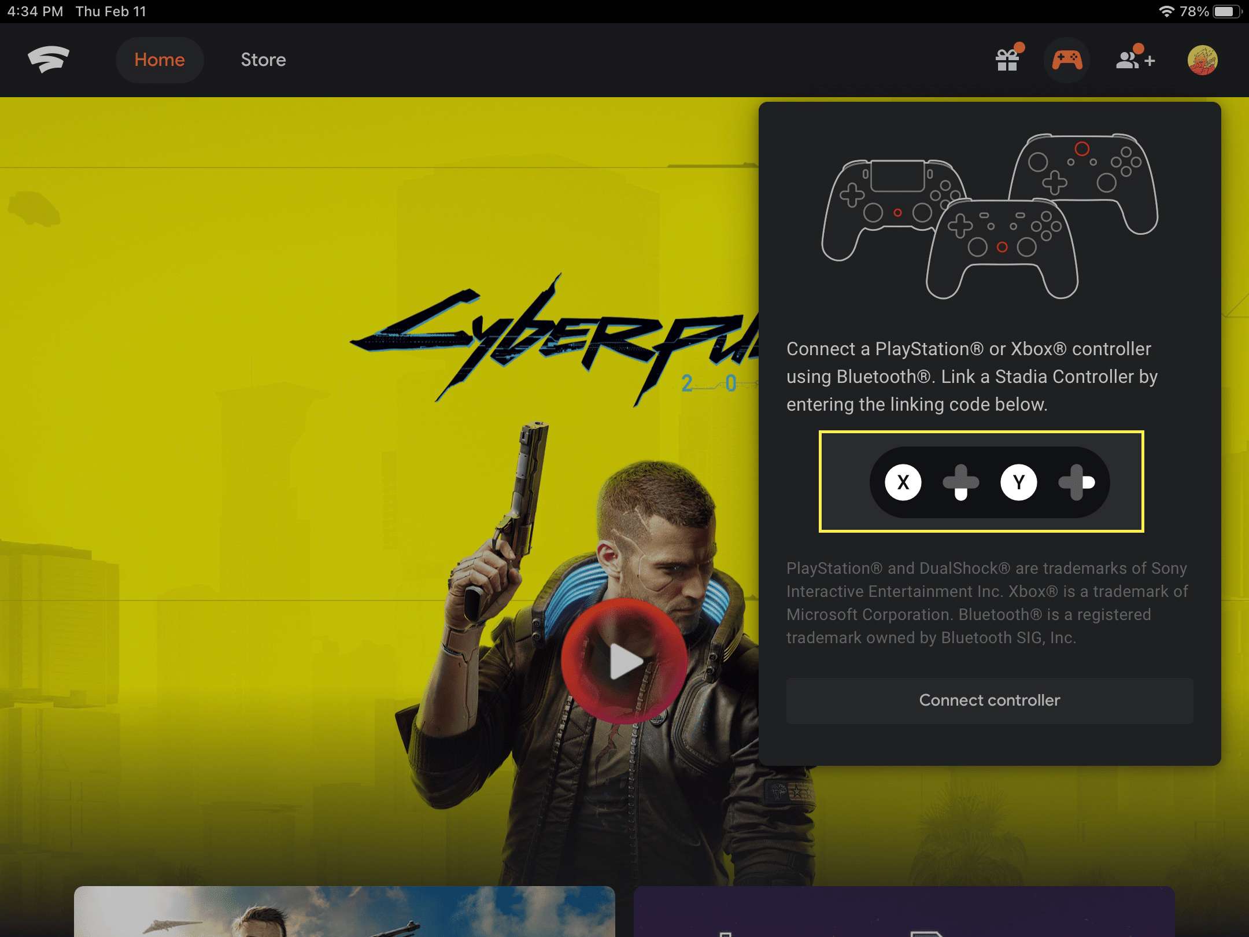1249x937 pixels.
Task: Tap the Wi-Fi icon in status bar
Action: (x=1167, y=12)
